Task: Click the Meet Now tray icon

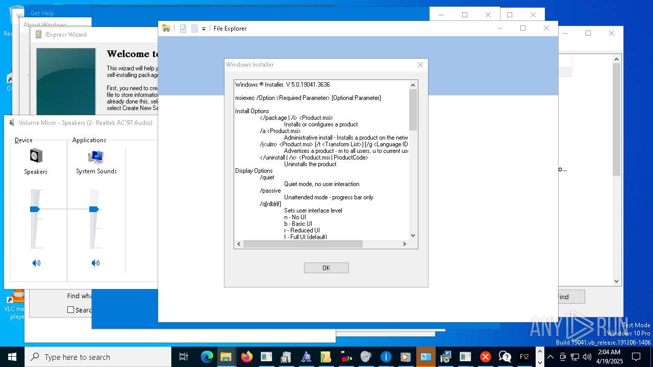Action: point(563,357)
